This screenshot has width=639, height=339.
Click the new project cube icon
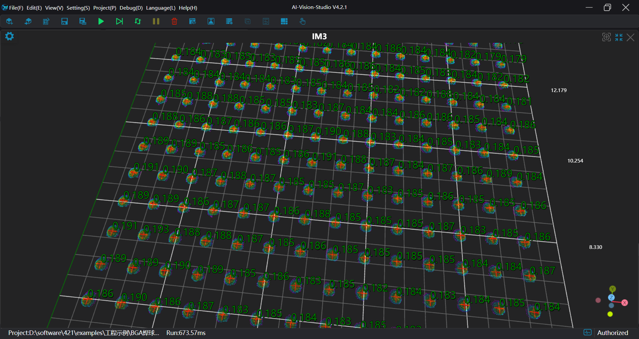coord(9,22)
